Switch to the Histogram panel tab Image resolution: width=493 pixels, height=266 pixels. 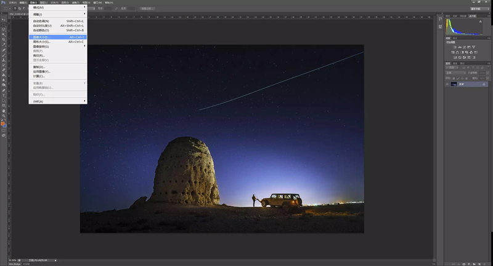tap(473, 16)
